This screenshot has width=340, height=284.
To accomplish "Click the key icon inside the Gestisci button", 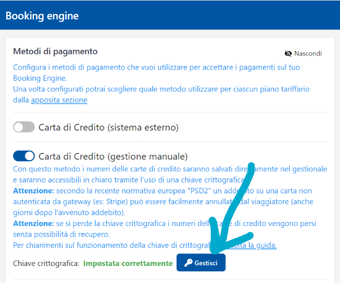I will point(188,263).
